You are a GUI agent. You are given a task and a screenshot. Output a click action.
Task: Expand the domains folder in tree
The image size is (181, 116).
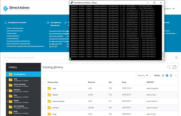[8, 90]
